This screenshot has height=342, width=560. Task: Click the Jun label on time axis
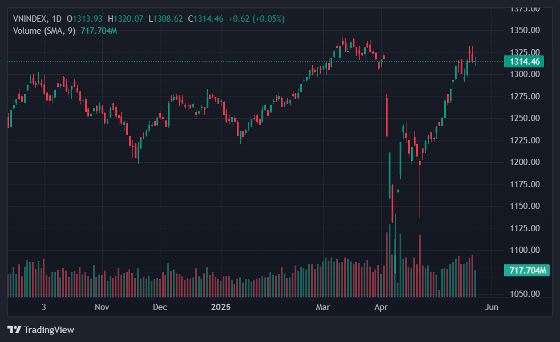click(491, 307)
